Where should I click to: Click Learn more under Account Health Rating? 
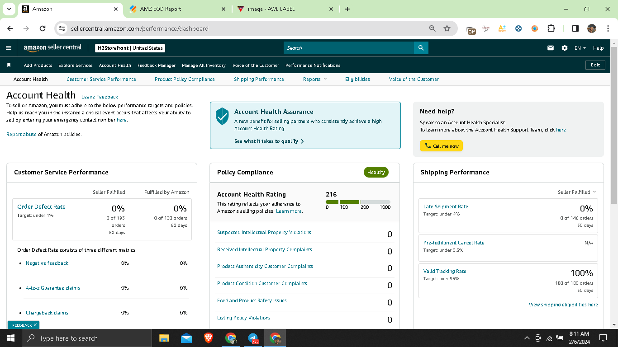[x=289, y=211]
